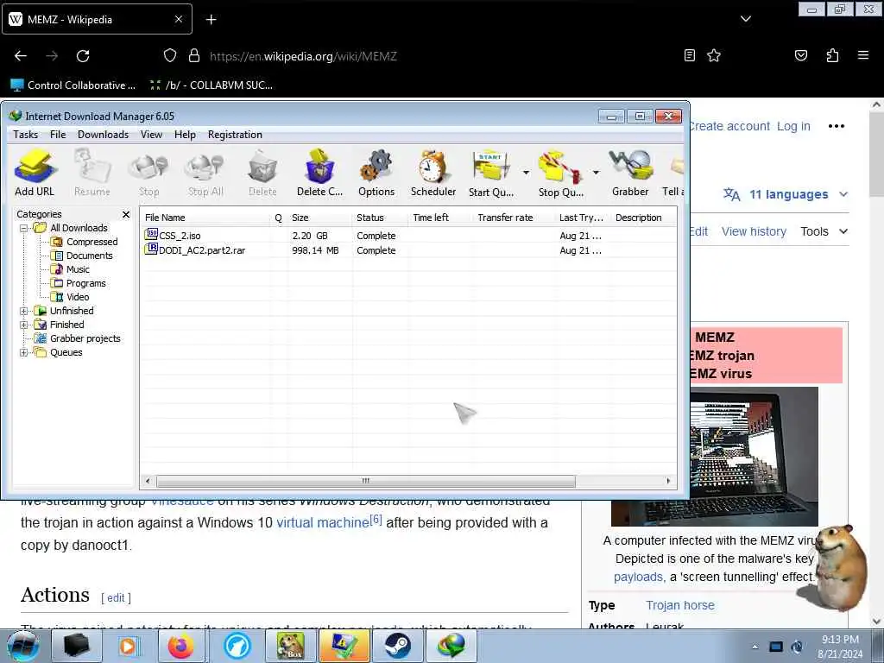This screenshot has width=884, height=663.
Task: Open the Grabber tool icon
Action: [x=630, y=173]
